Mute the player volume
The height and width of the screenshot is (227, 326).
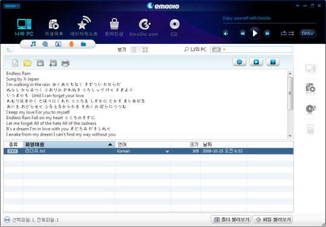pyautogui.click(x=226, y=34)
